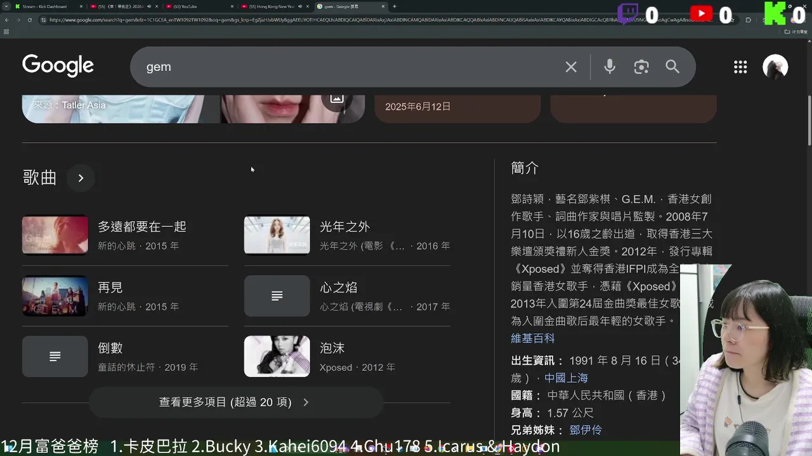Open the browser extensions puzzle icon

tap(749, 20)
